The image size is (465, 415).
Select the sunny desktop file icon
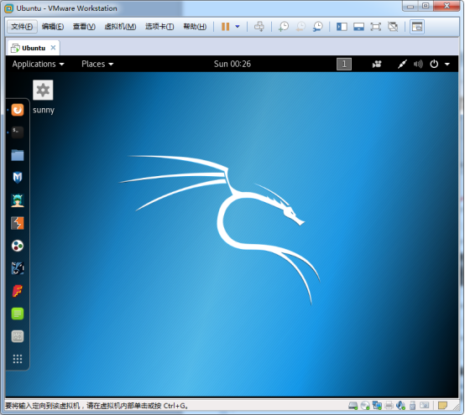tap(44, 97)
